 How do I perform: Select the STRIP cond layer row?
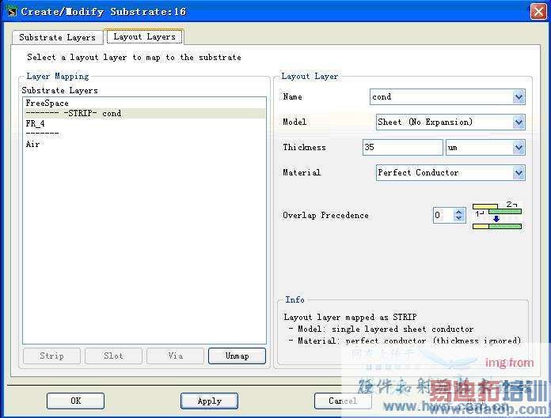click(144, 113)
